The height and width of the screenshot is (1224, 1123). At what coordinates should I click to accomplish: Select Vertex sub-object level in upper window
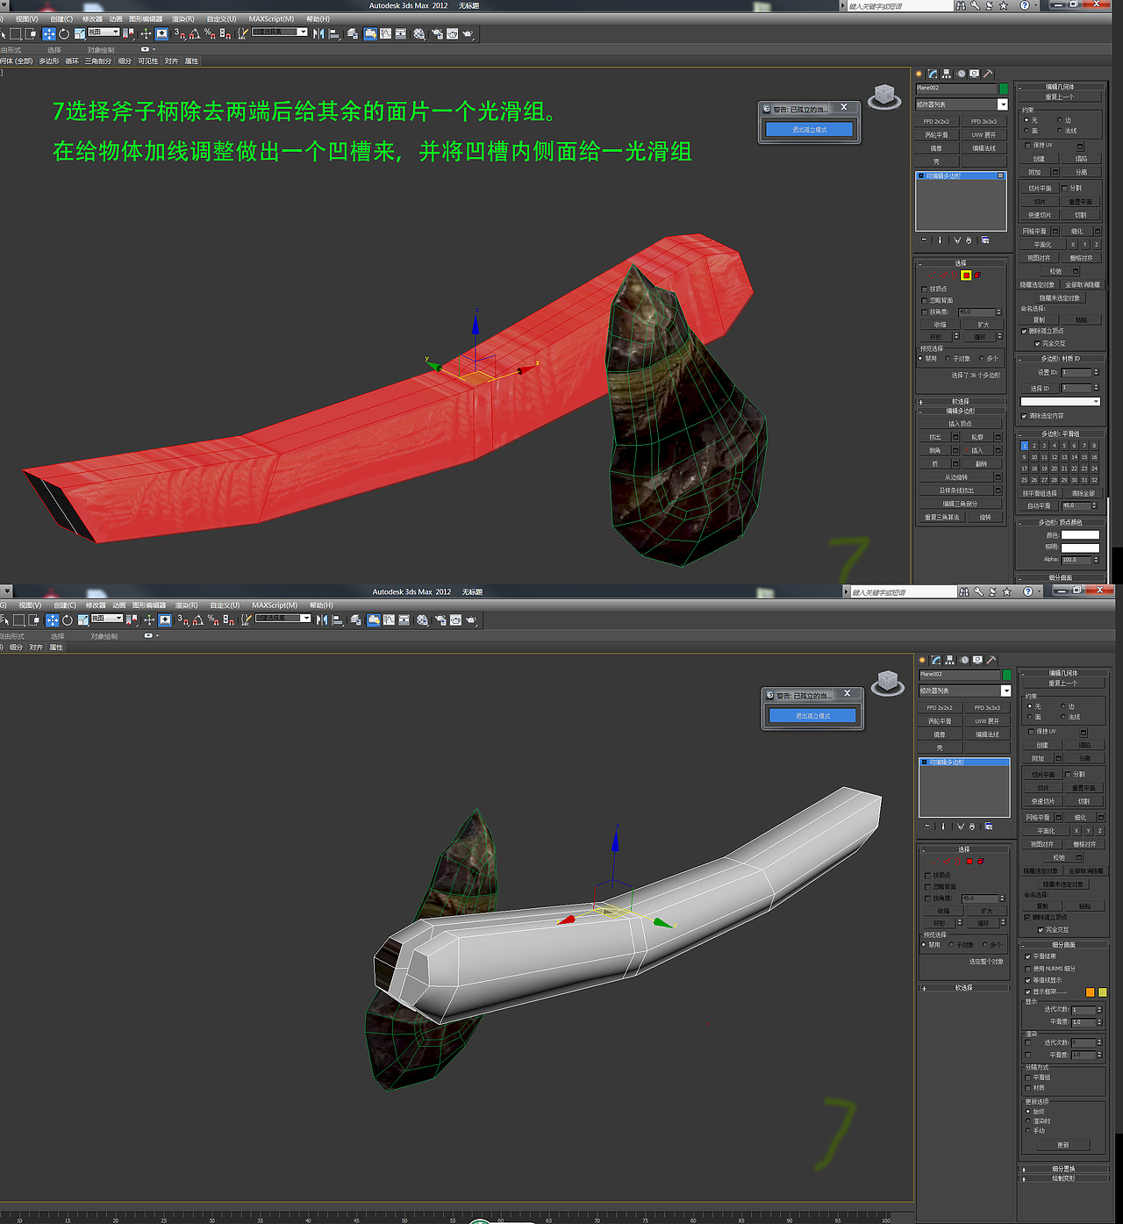(x=932, y=275)
